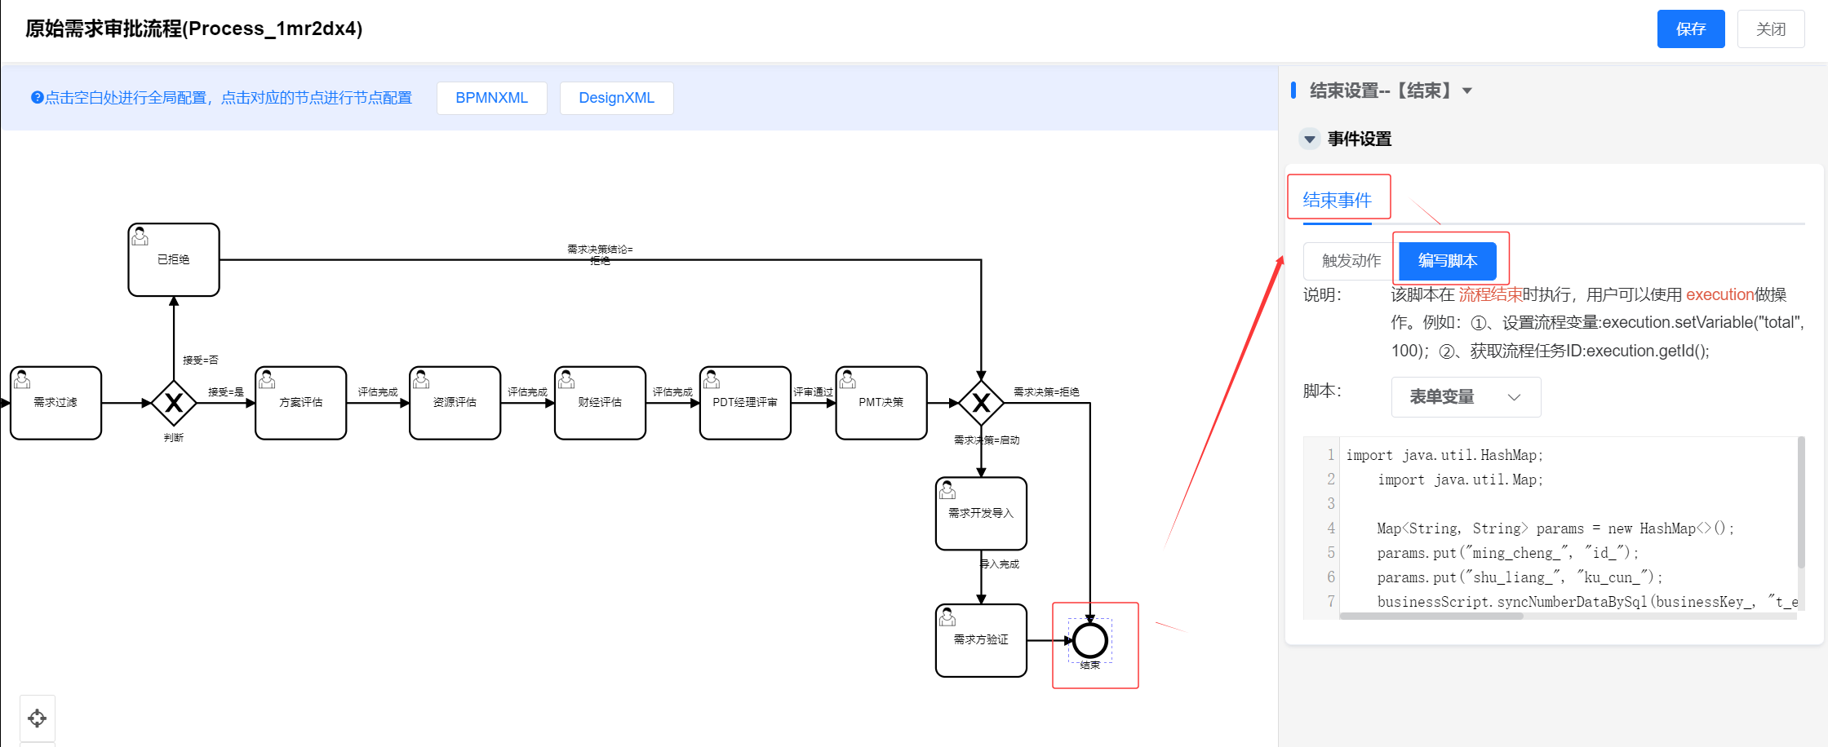Image resolution: width=1828 pixels, height=747 pixels.
Task: Open the 结束事件 tab
Action: pos(1338,200)
